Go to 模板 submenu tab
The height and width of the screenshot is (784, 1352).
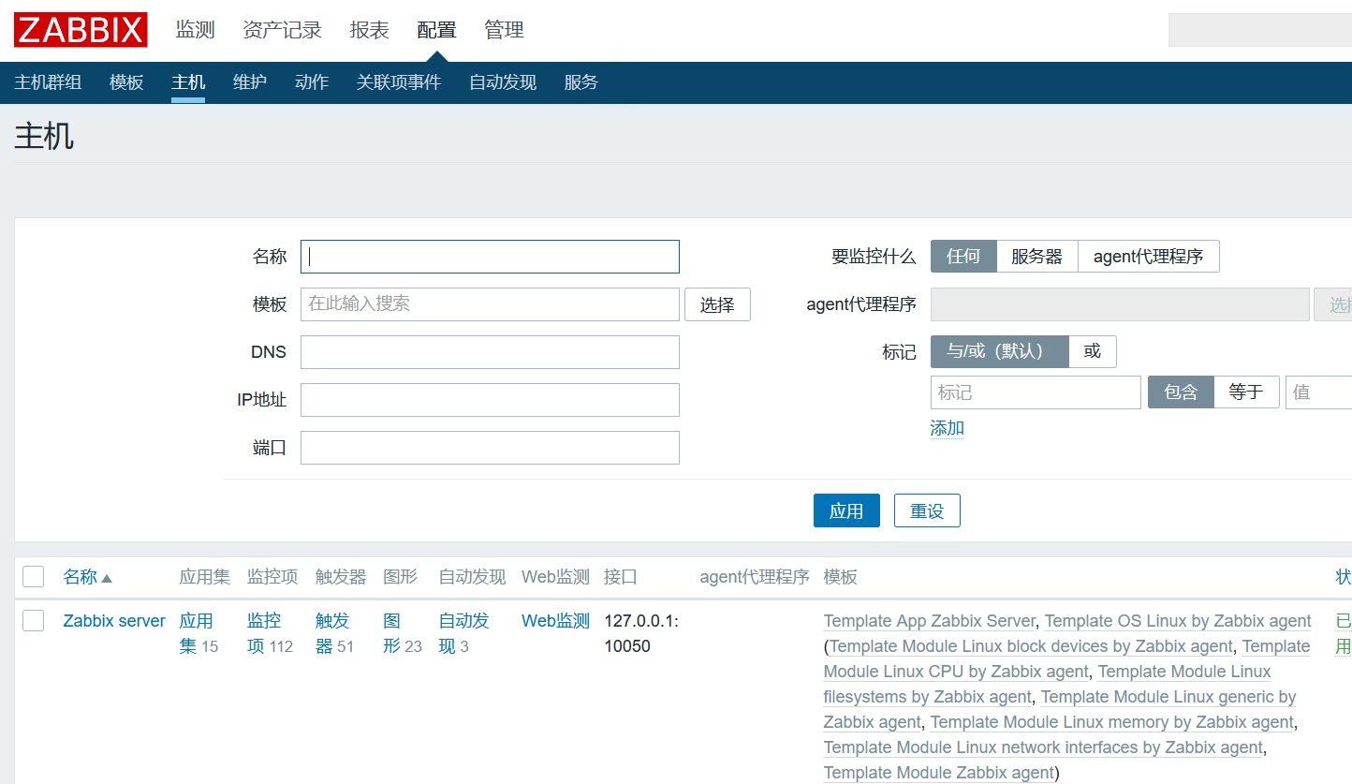click(x=126, y=82)
